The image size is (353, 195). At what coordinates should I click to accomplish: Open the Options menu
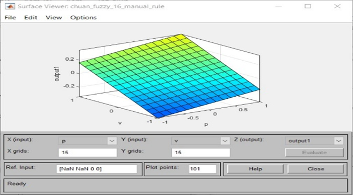coord(84,18)
